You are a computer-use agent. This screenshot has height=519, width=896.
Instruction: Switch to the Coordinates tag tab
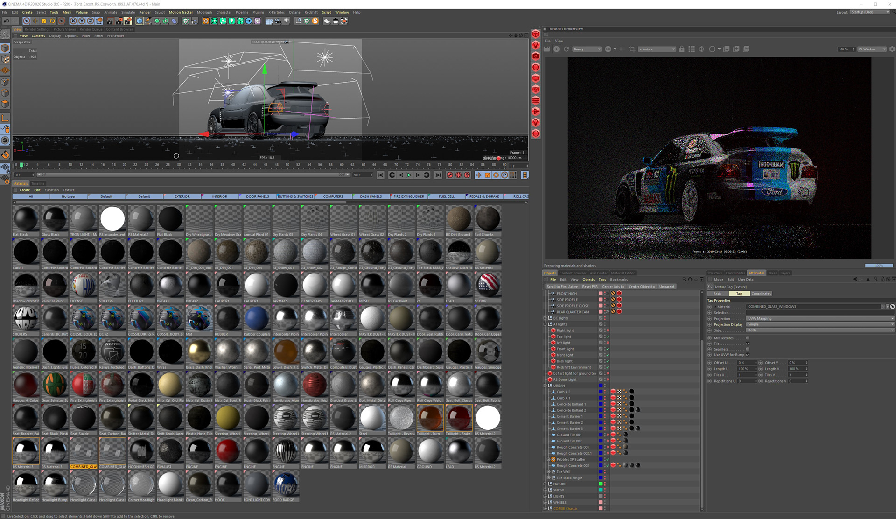point(761,294)
